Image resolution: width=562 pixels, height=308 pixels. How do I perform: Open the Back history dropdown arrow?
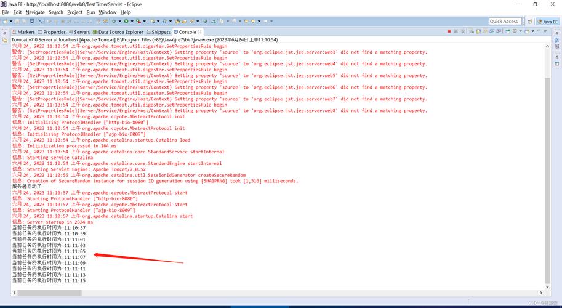coord(260,21)
